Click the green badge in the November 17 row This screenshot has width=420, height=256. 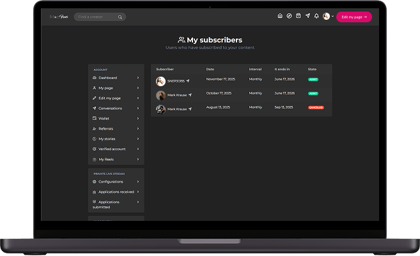[x=313, y=79]
